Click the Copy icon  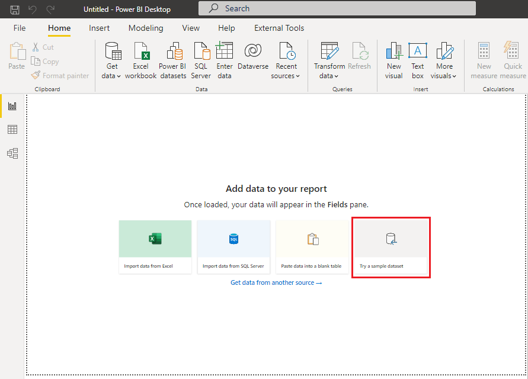click(36, 61)
